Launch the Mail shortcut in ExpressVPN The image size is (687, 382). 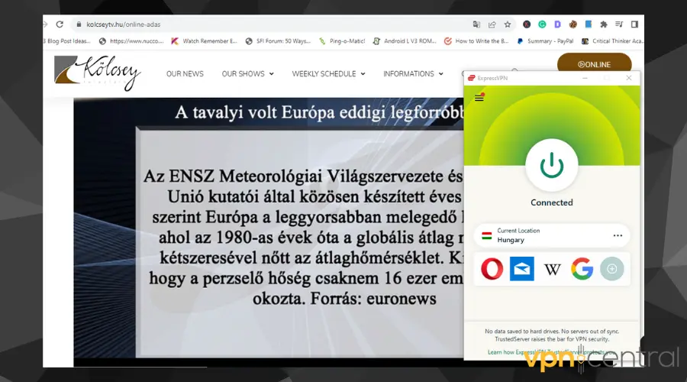tap(522, 269)
